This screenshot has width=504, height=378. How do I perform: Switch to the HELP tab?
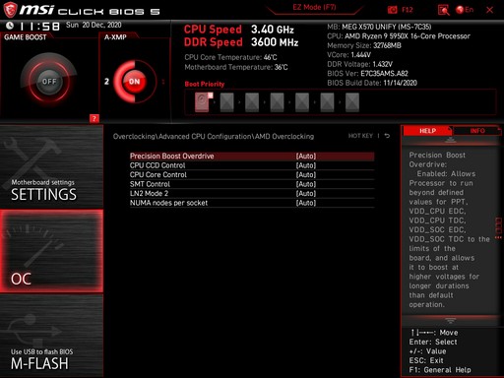point(427,131)
